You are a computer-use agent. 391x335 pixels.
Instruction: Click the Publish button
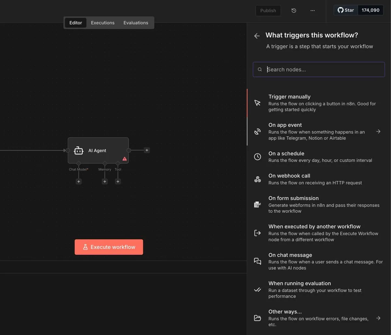coord(268,10)
